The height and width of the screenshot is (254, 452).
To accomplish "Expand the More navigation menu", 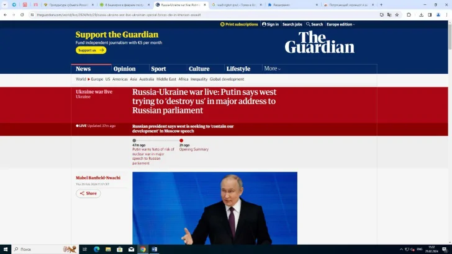I will point(272,69).
